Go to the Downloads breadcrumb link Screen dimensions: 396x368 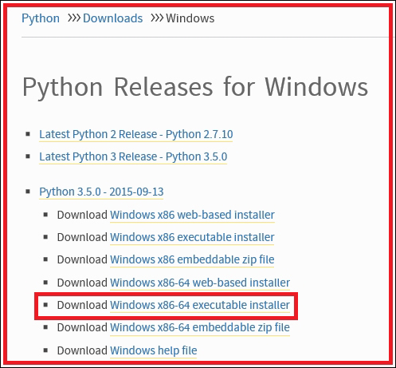click(x=112, y=18)
